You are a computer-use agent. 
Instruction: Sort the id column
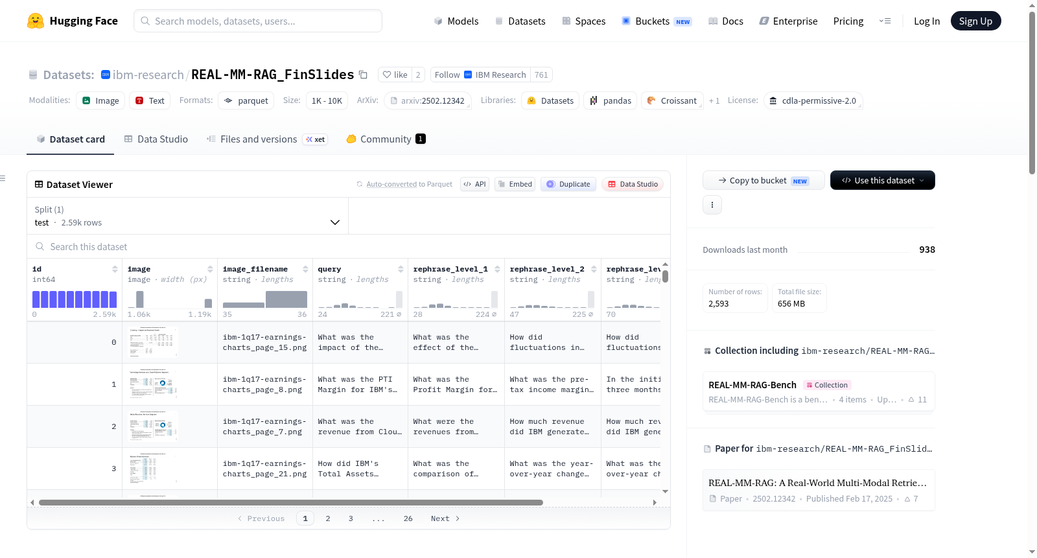(x=115, y=269)
